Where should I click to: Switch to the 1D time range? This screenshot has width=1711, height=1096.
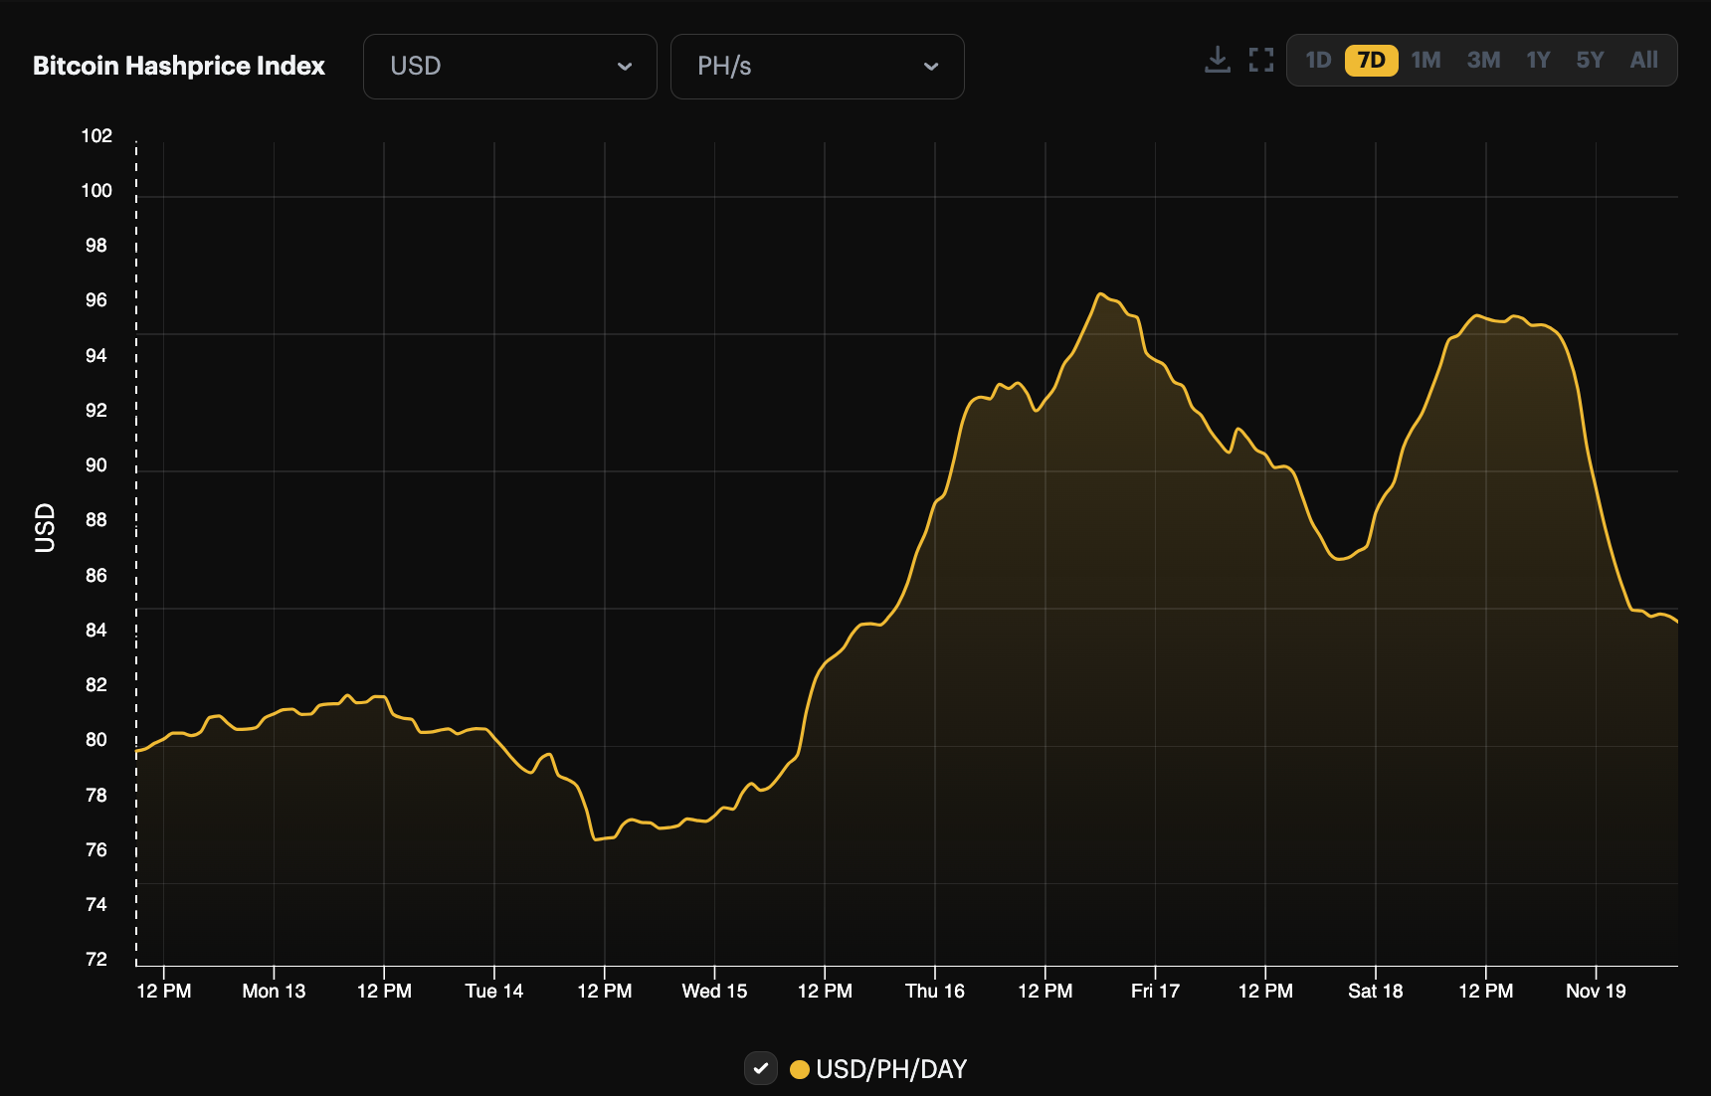(1318, 60)
